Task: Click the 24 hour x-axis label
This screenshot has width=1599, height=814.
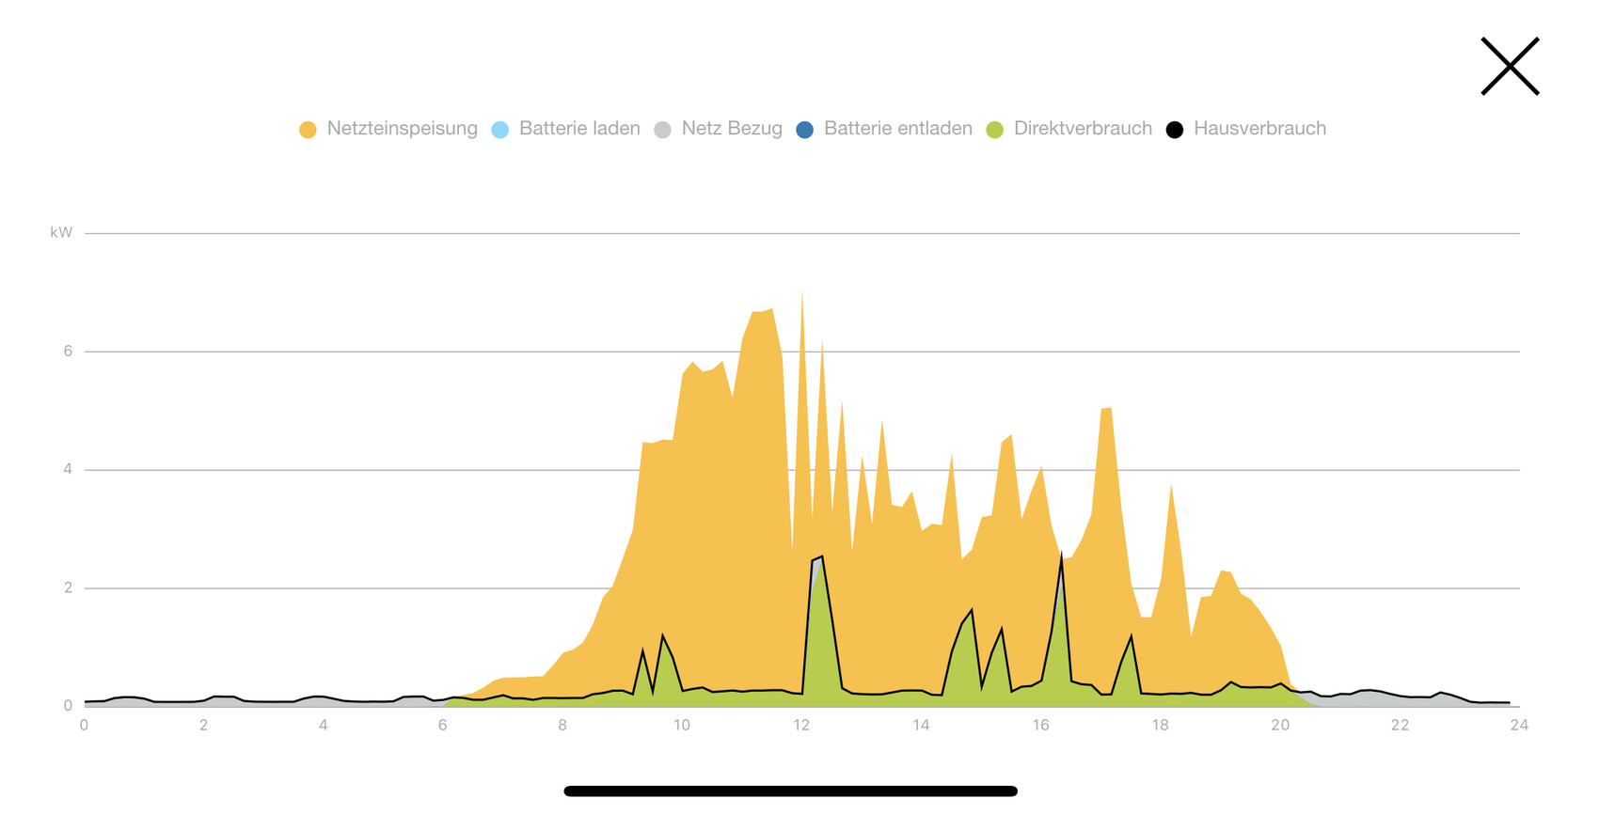Action: coord(1518,726)
